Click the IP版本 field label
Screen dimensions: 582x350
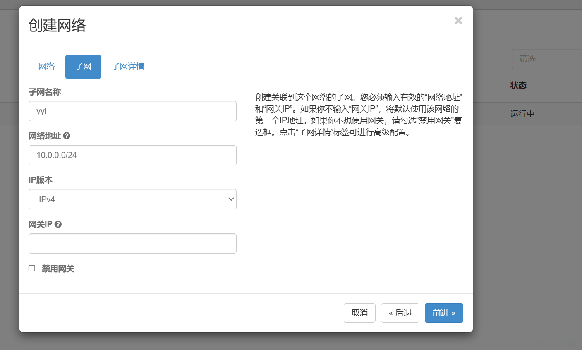point(41,180)
